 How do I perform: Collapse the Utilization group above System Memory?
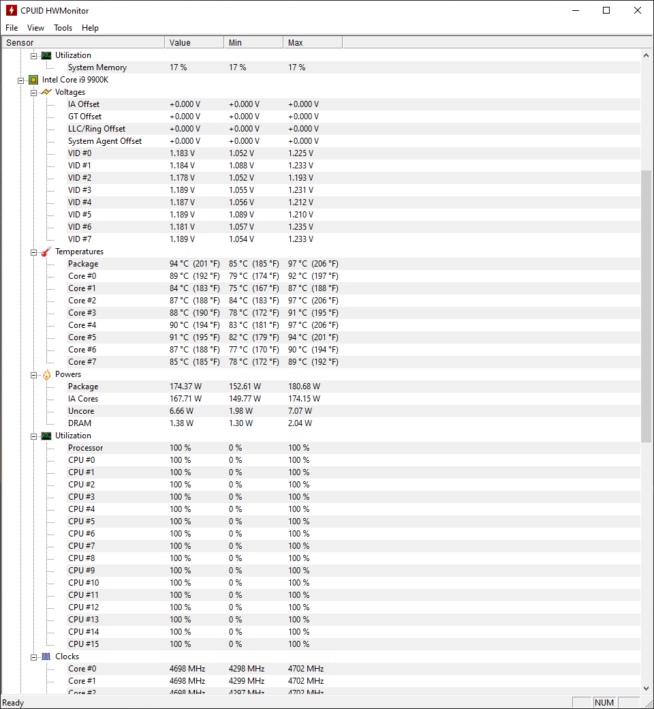click(34, 56)
